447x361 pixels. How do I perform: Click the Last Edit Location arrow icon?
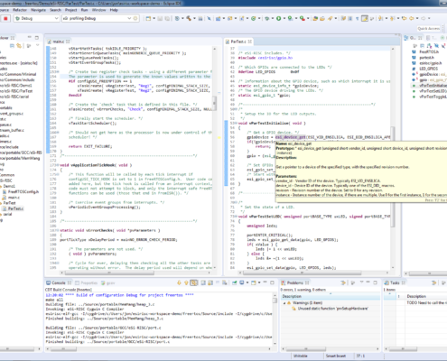click(x=405, y=18)
